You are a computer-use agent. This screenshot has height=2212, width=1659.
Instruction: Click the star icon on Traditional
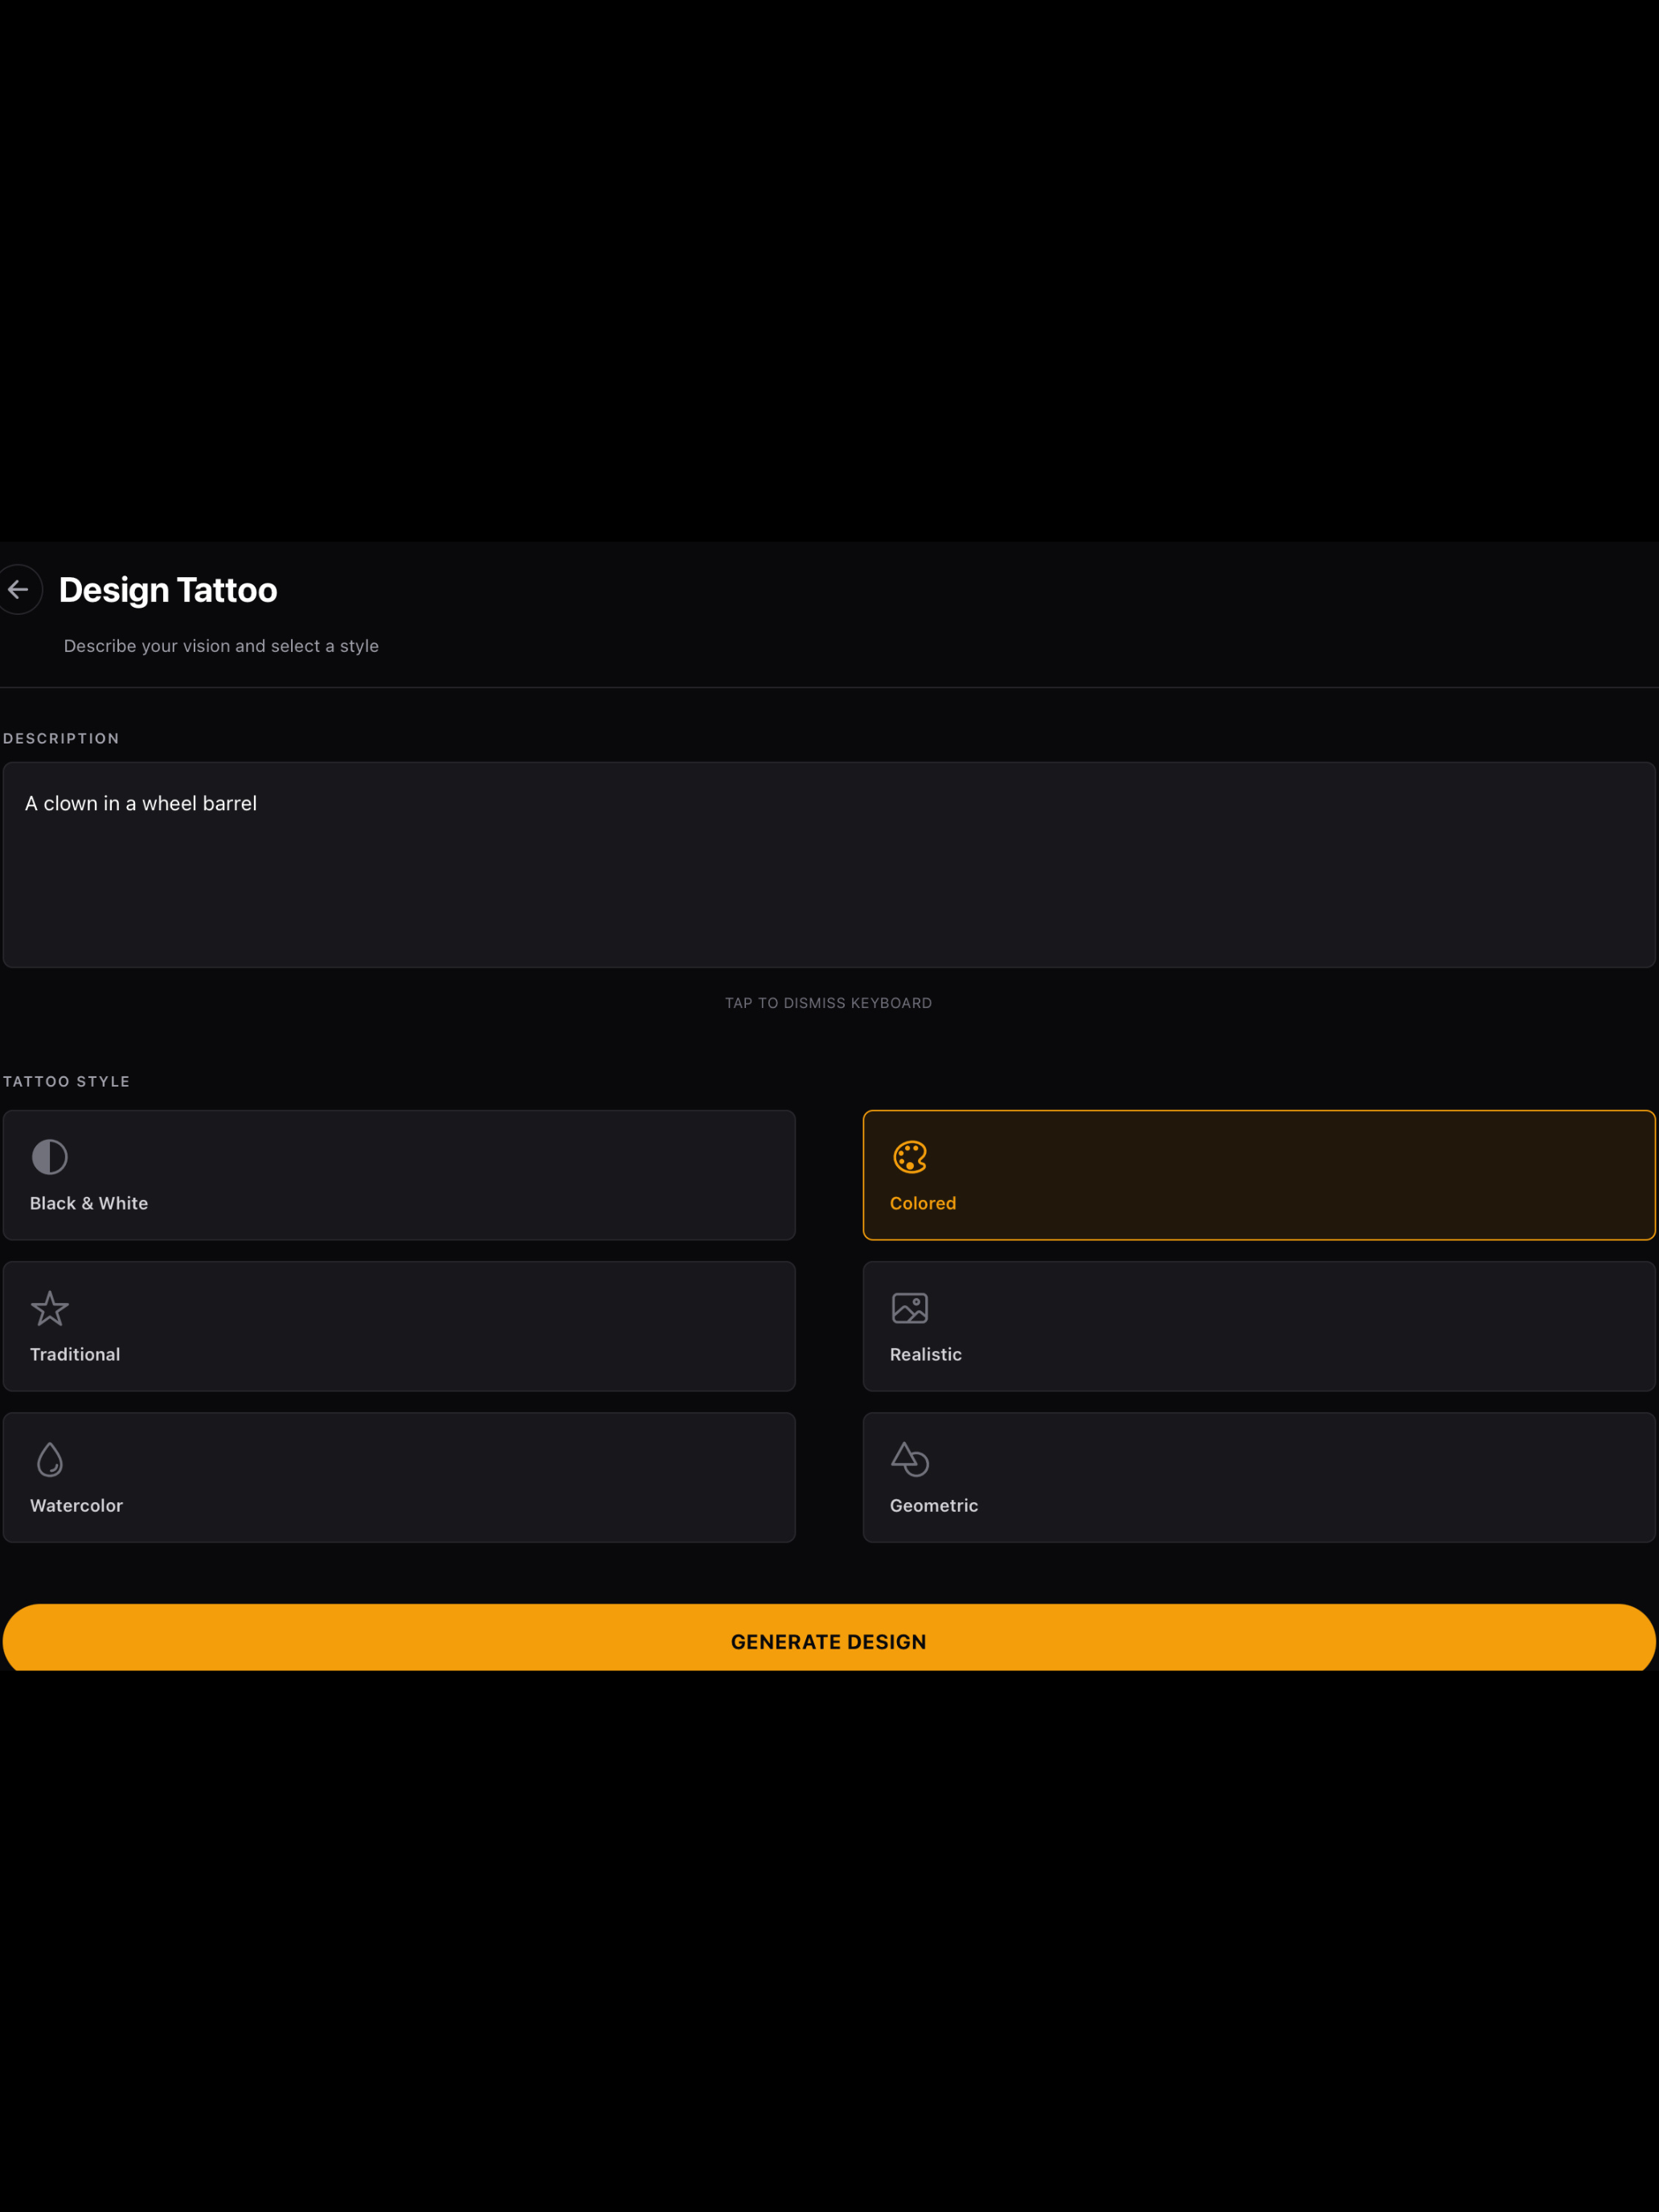[x=49, y=1308]
